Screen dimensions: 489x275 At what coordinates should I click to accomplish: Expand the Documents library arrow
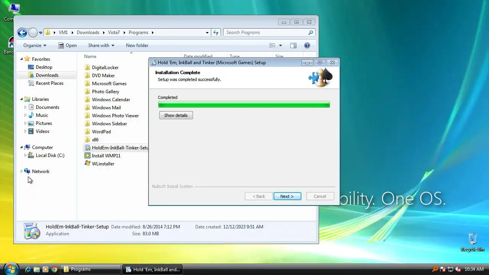[x=26, y=107]
